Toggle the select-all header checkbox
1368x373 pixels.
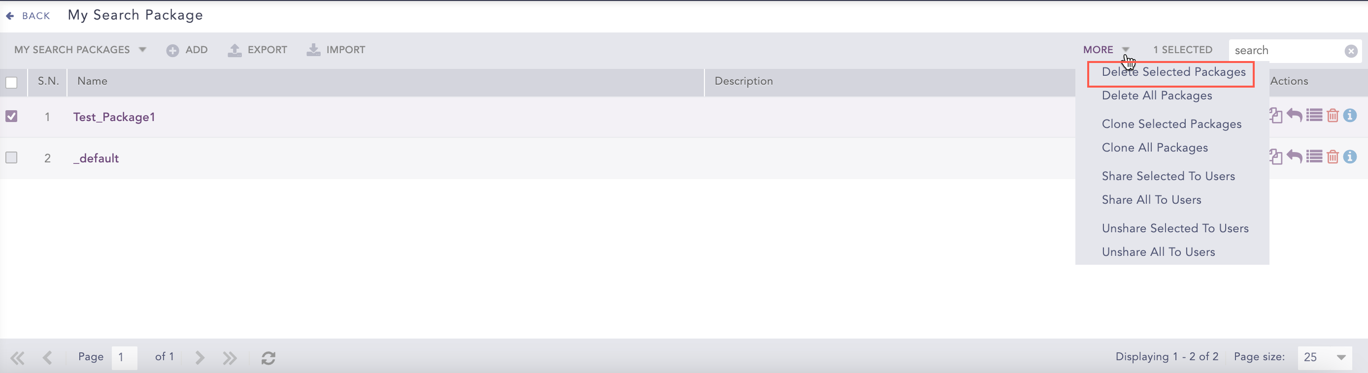pos(12,82)
